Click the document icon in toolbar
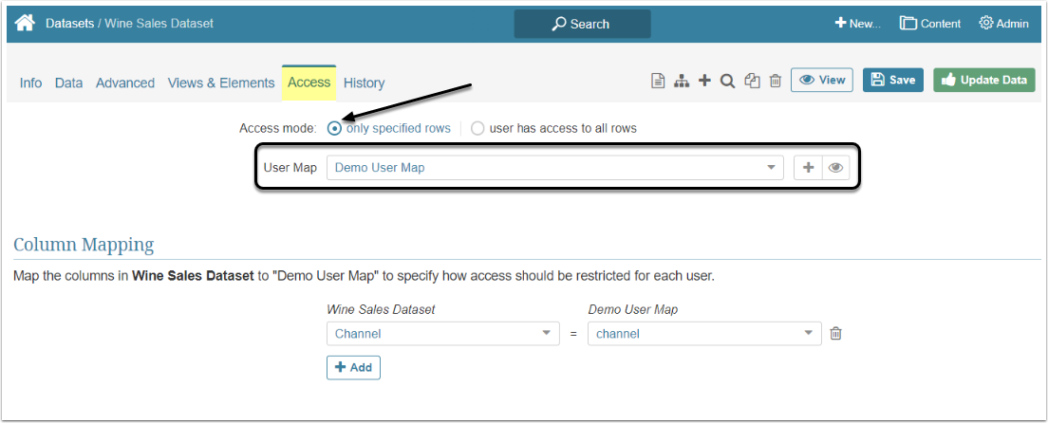This screenshot has height=423, width=1048. point(657,81)
